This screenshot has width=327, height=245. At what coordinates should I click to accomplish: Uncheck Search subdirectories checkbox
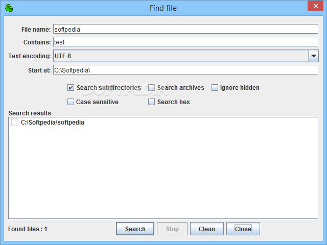(71, 87)
